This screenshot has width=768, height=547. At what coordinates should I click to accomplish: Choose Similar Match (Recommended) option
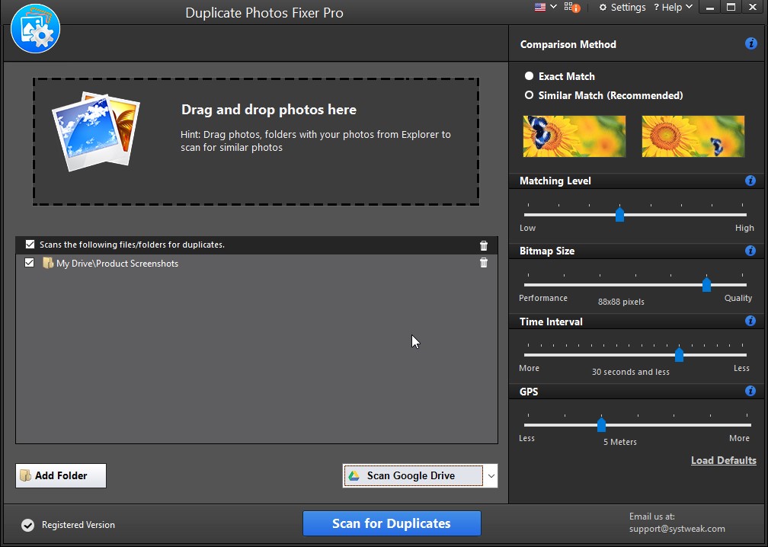(x=530, y=95)
